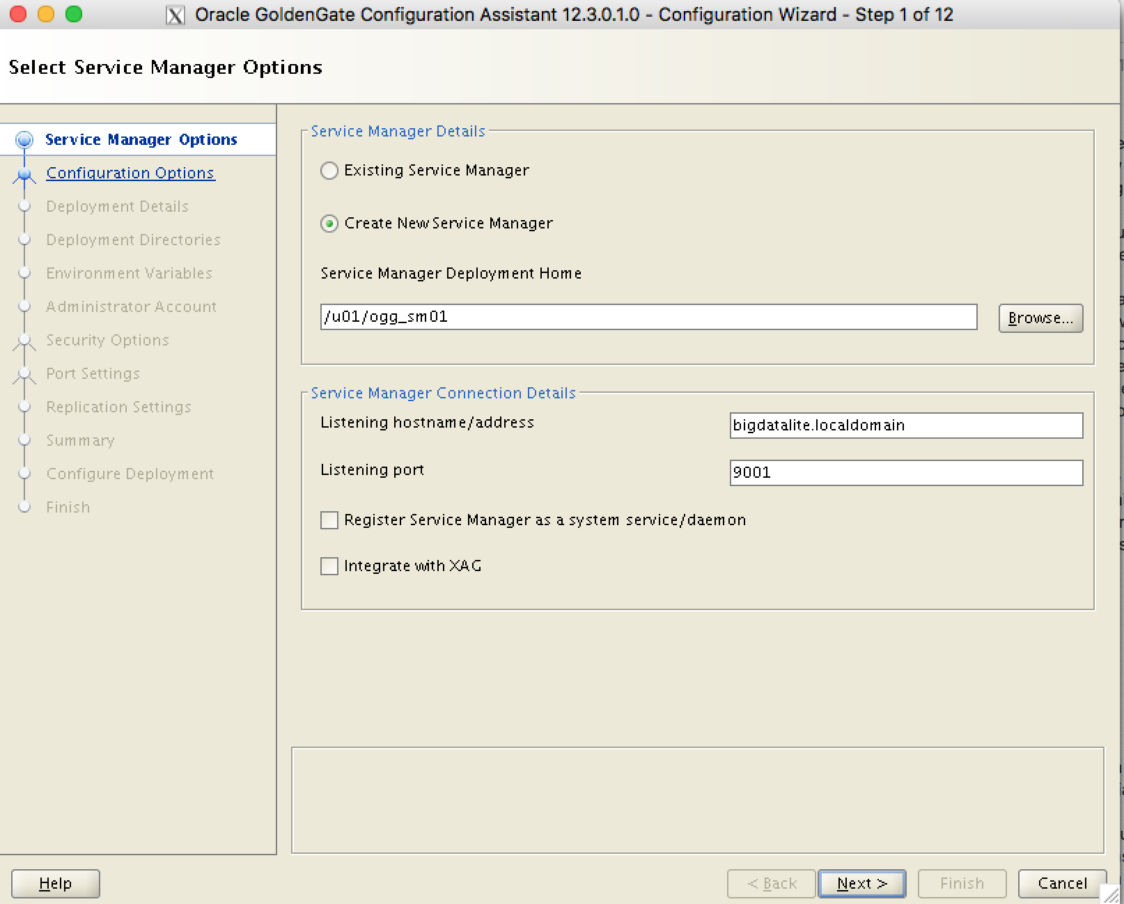Select the Existing Service Manager option

[329, 170]
